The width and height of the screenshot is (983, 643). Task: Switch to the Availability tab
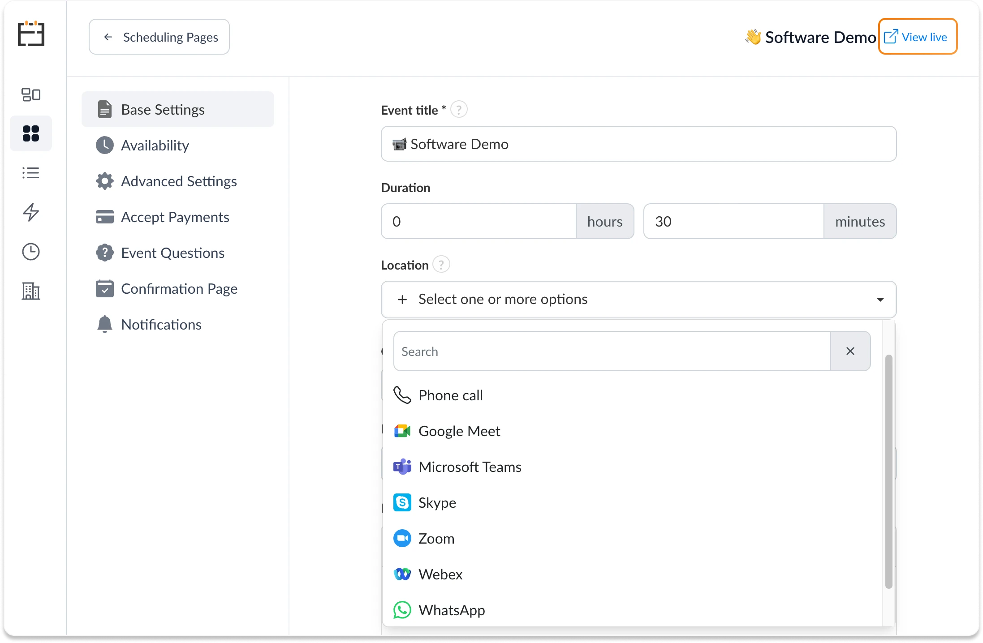tap(155, 145)
